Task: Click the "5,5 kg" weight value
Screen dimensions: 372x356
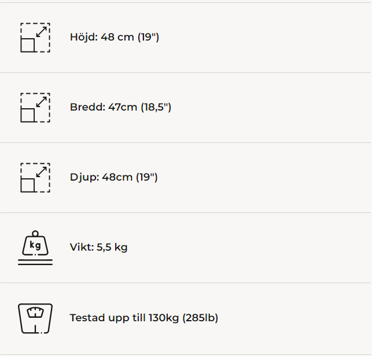Action: tap(112, 248)
